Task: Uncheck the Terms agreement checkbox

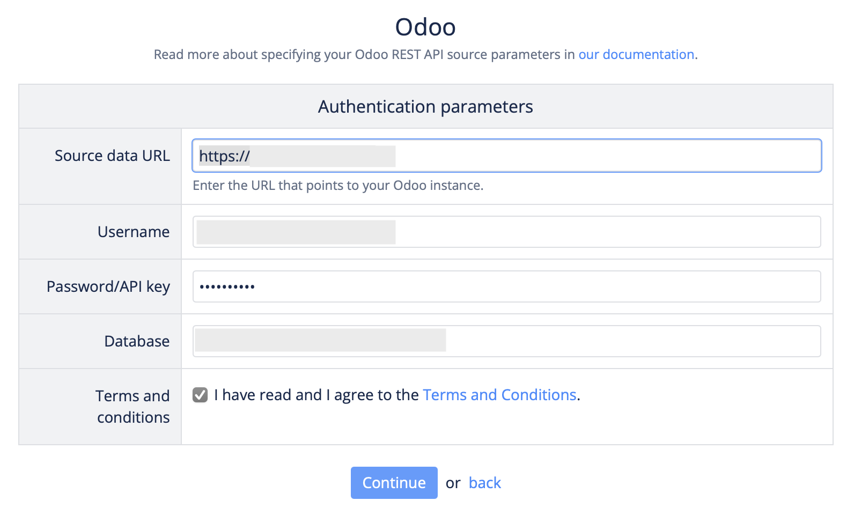Action: [x=200, y=395]
